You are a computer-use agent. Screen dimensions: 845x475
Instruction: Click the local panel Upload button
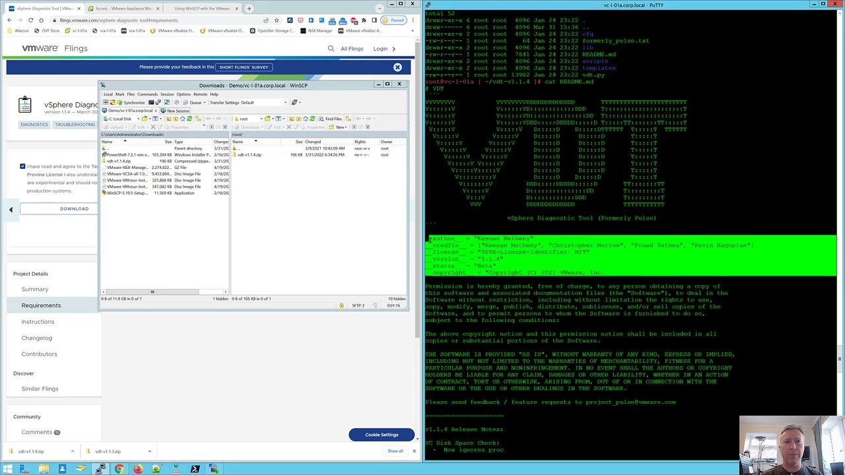(x=115, y=127)
